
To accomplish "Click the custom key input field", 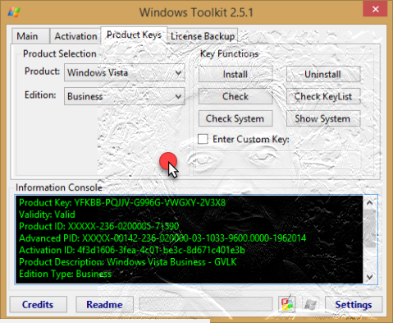I will (277, 159).
